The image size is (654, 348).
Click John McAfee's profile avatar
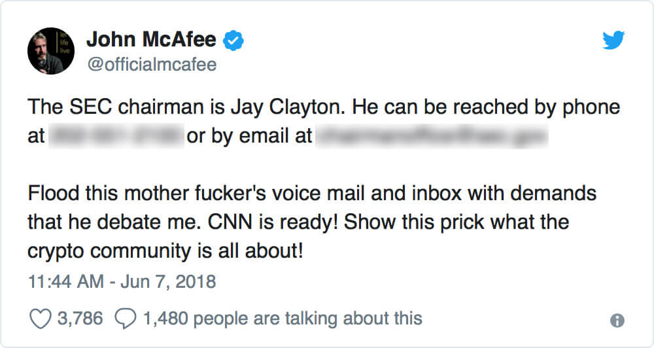pos(50,51)
